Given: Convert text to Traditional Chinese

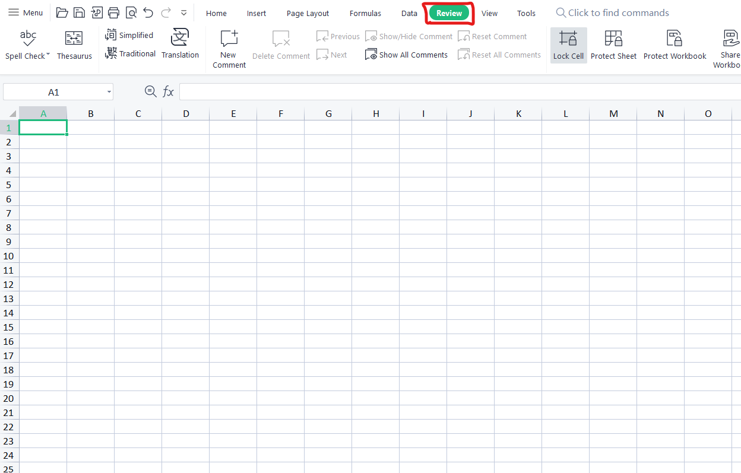Looking at the screenshot, I should point(129,53).
